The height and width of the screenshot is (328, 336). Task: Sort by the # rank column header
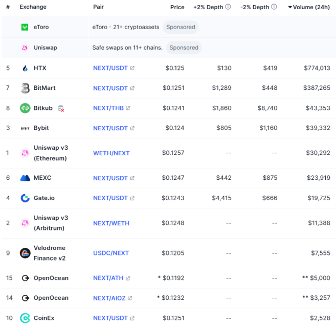pyautogui.click(x=8, y=7)
